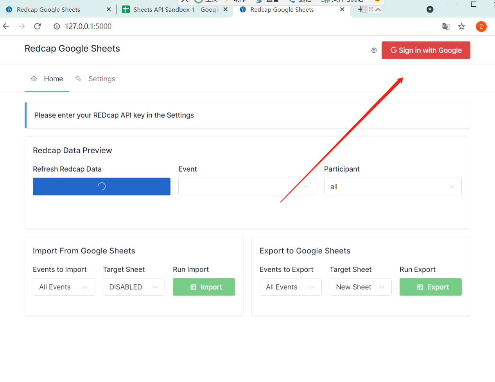Click the Redcap Google Sheets page title
495x382 pixels.
(x=72, y=48)
